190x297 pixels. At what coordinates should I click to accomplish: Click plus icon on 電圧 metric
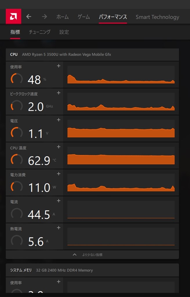click(x=59, y=120)
